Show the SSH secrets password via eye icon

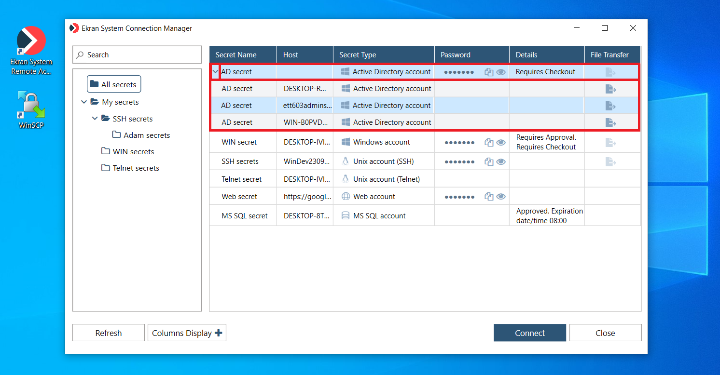(501, 161)
